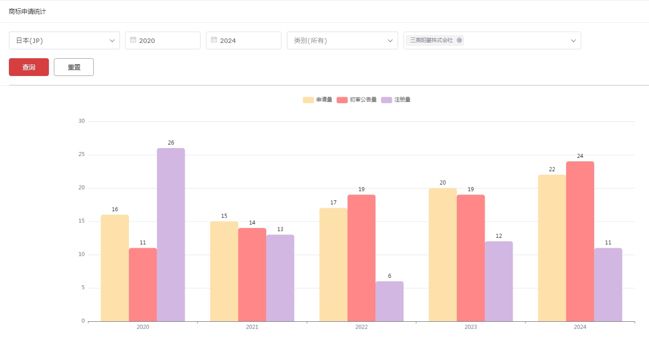Click the calendar icon in start year field
The image size is (649, 341).
(133, 40)
